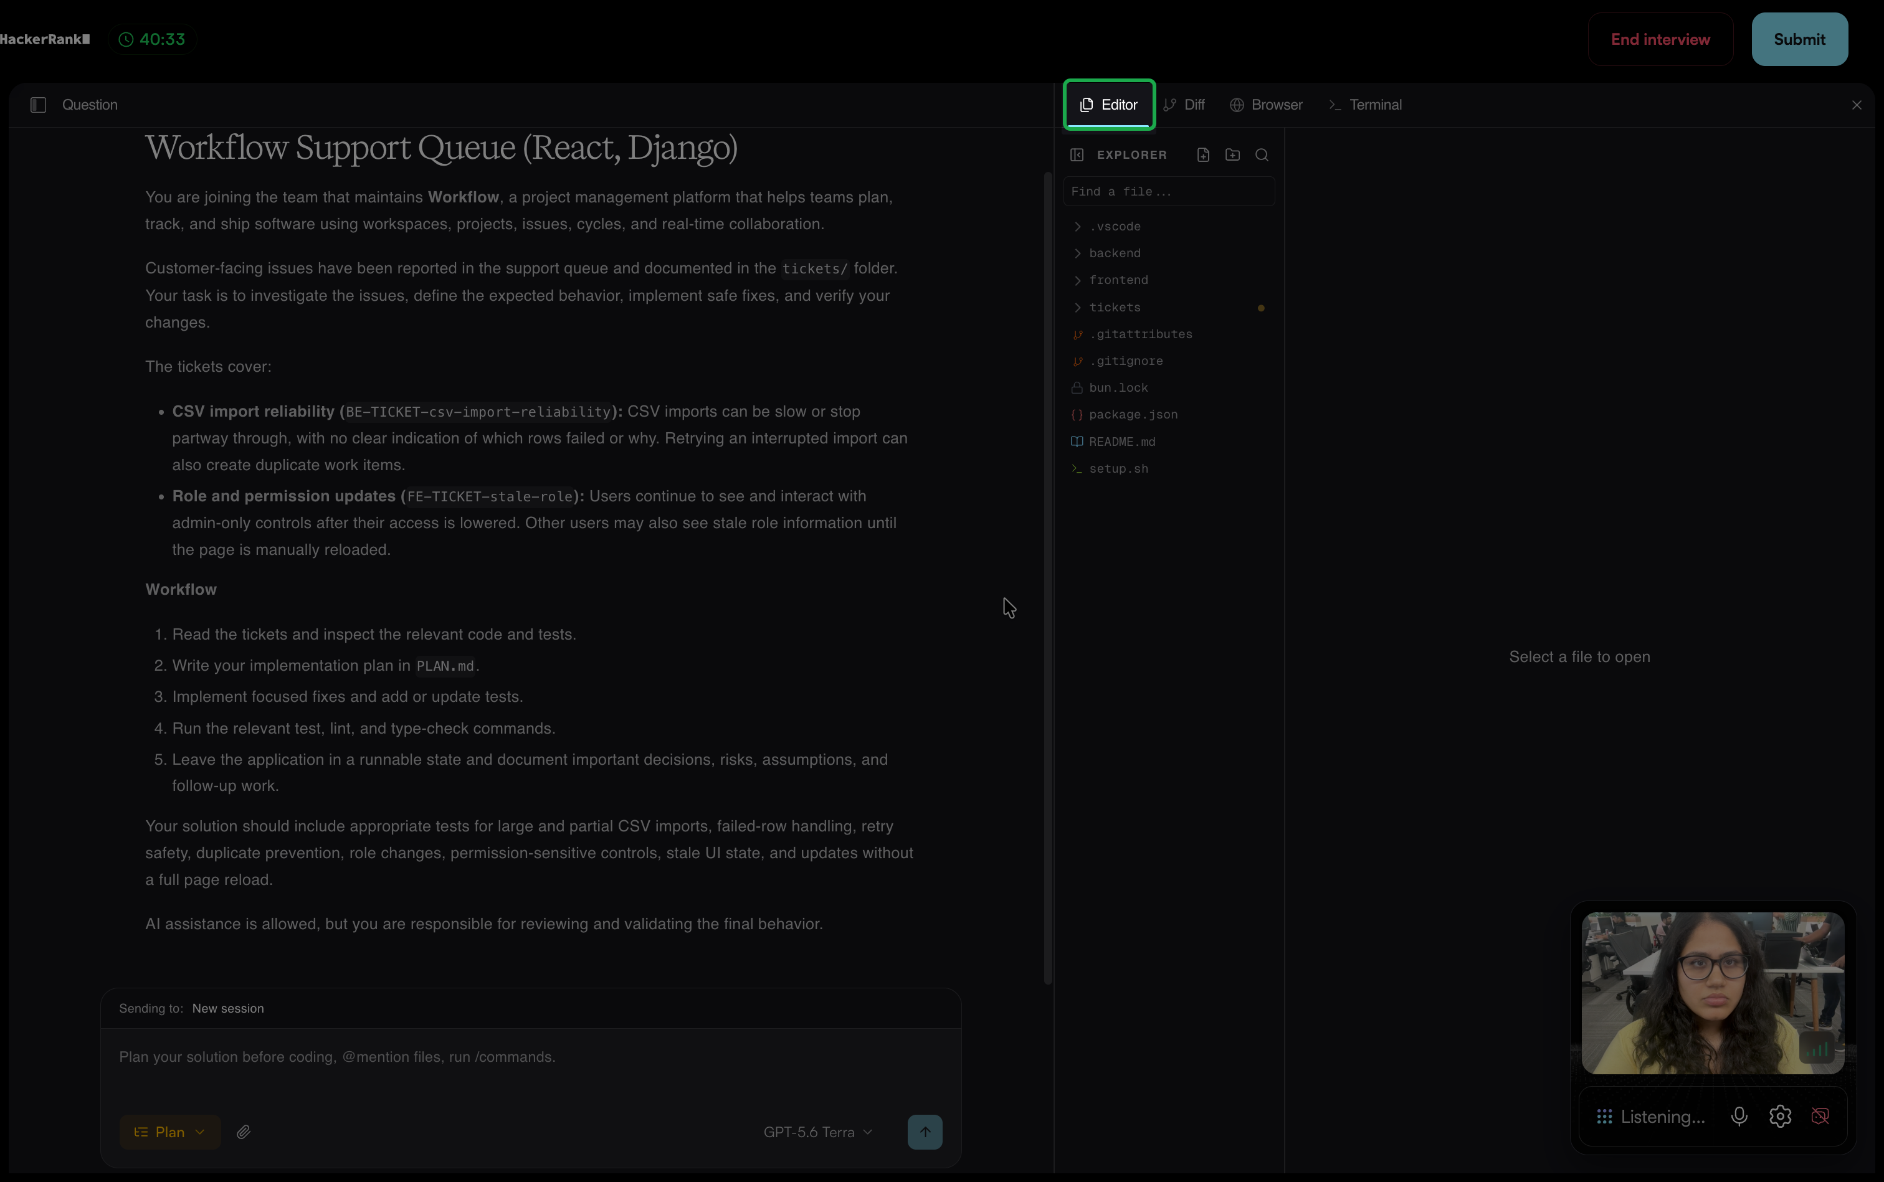This screenshot has width=1884, height=1182.
Task: Open the Plan mode dropdown
Action: pyautogui.click(x=169, y=1132)
